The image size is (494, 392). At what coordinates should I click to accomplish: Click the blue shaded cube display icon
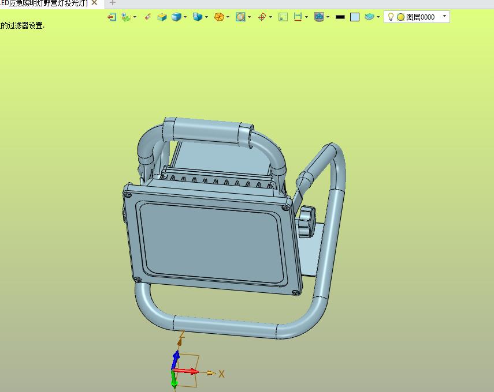[x=176, y=17]
